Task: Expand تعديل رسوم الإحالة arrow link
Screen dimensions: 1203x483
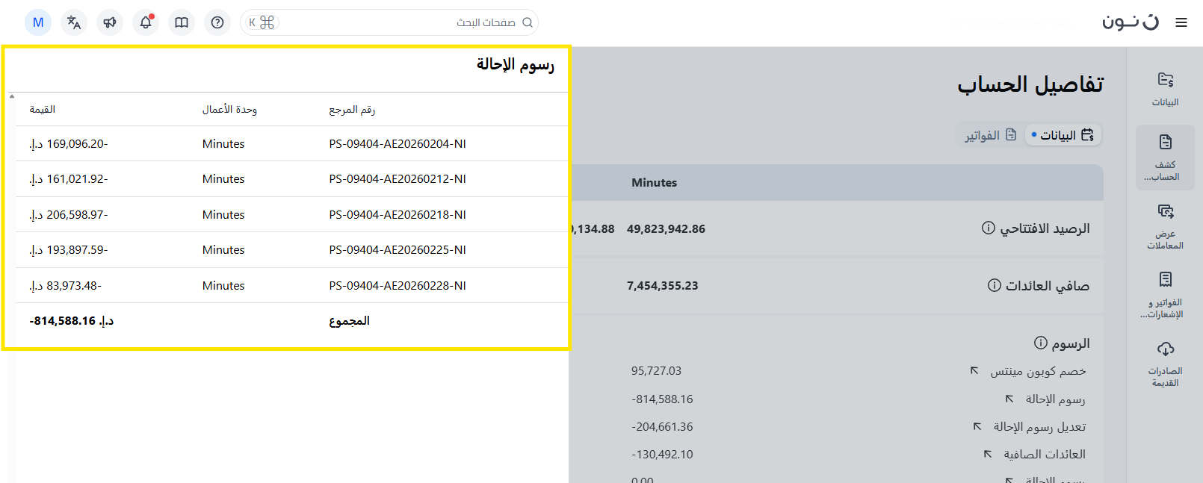Action: (977, 426)
